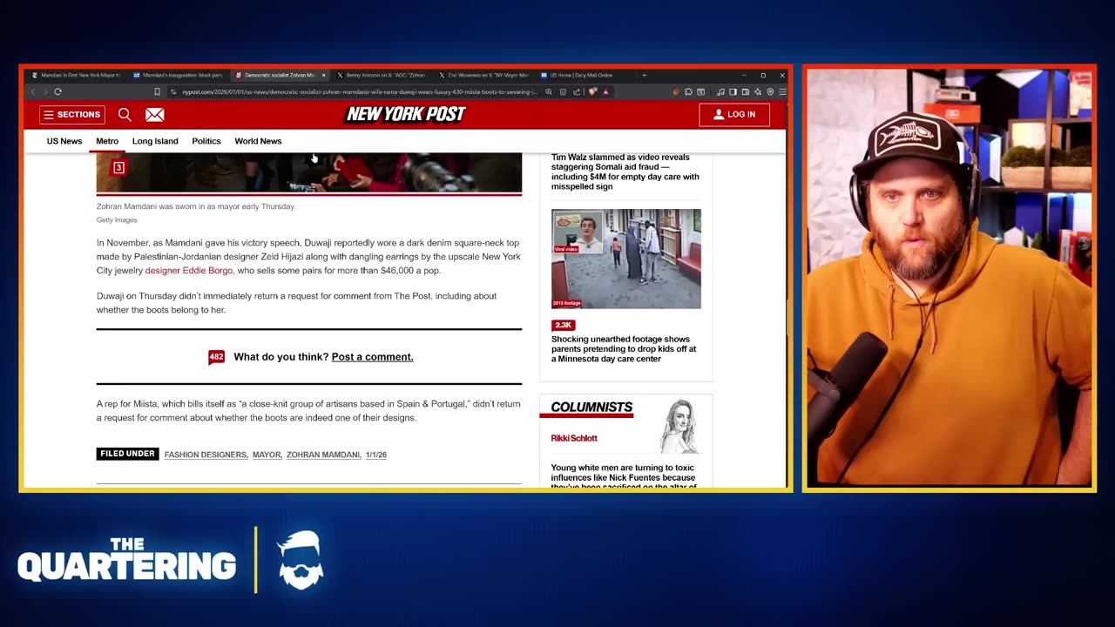Screen dimensions: 1115x627
Task: Open the Fashion Designers tag link
Action: (206, 455)
